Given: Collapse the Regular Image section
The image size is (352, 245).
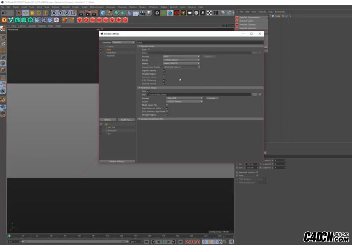Looking at the screenshot, I should 139,46.
